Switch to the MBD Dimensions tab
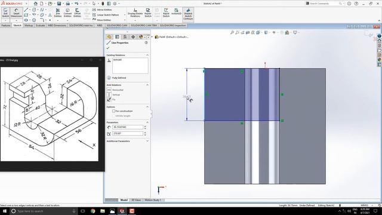Image resolution: width=382 pixels, height=215 pixels. [57, 25]
